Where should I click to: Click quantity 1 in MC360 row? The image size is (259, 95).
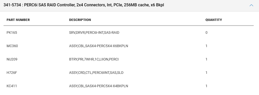coord(206,46)
